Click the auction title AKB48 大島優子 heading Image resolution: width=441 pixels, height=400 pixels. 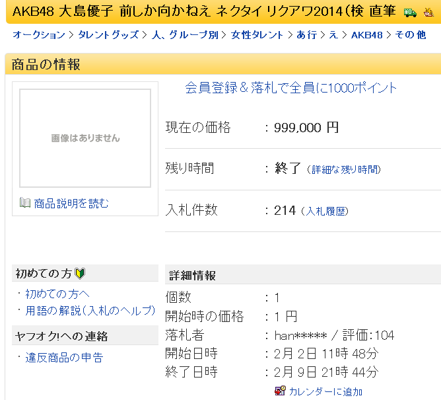pos(204,11)
